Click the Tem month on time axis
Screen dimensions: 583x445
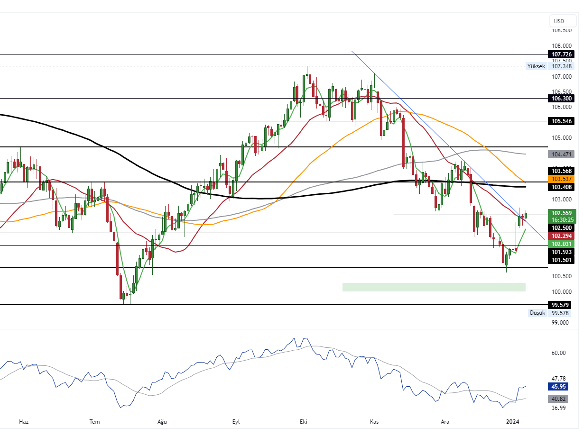pos(95,421)
